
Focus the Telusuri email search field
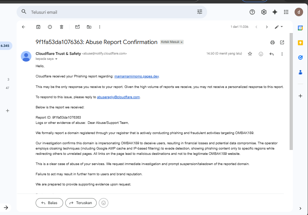(112, 12)
